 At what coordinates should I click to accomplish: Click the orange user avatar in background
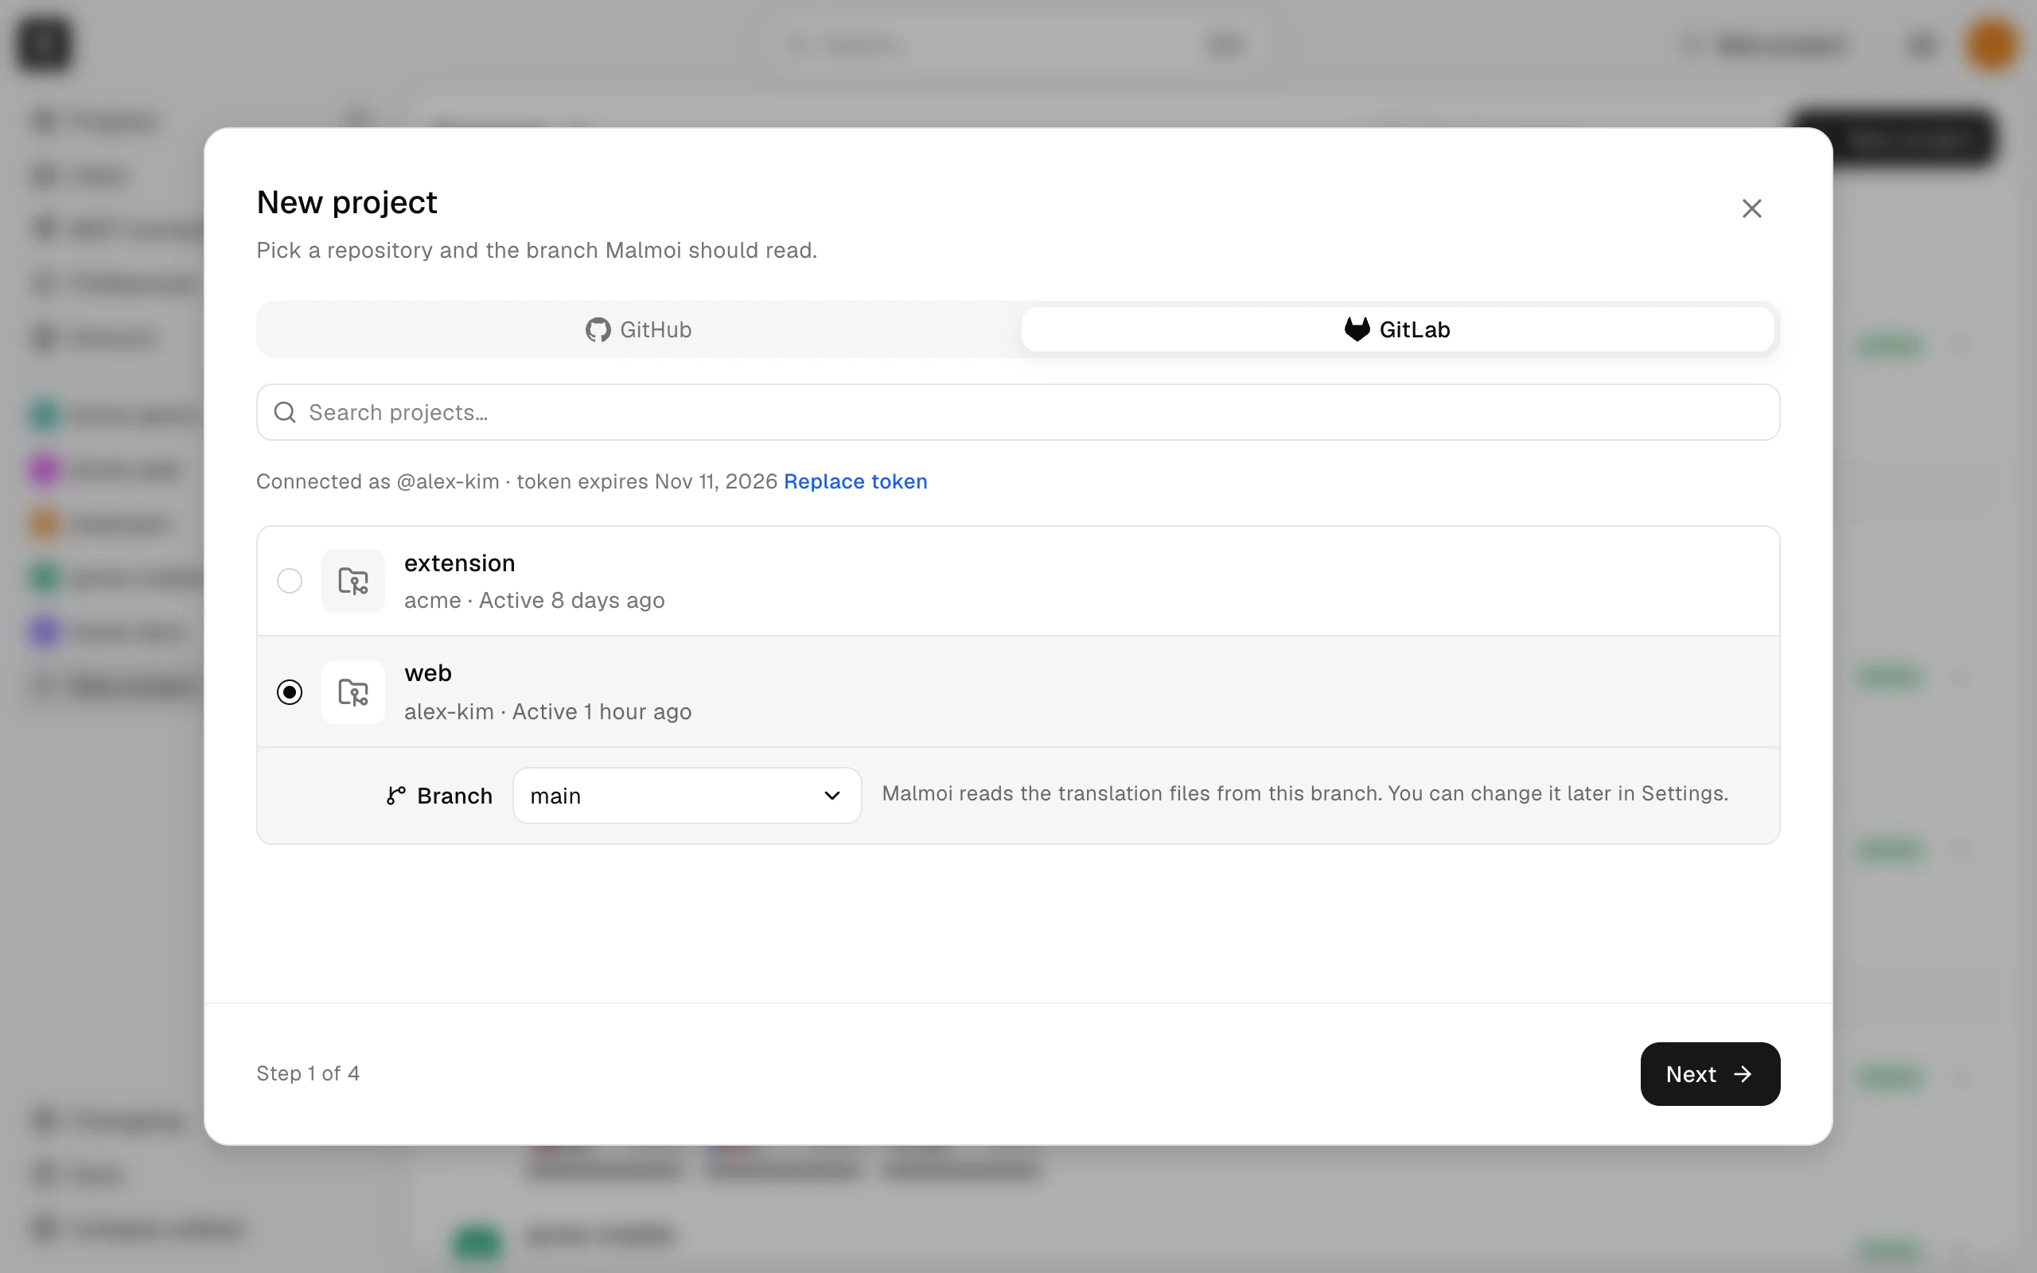(1991, 44)
